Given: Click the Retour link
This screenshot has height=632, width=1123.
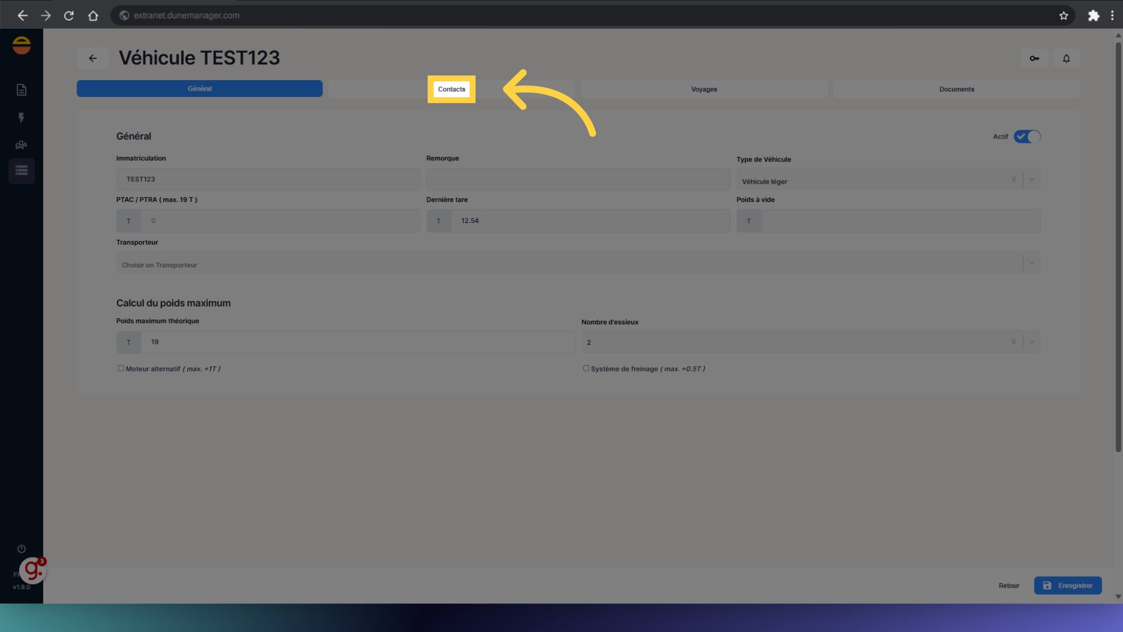Looking at the screenshot, I should click(x=1008, y=585).
